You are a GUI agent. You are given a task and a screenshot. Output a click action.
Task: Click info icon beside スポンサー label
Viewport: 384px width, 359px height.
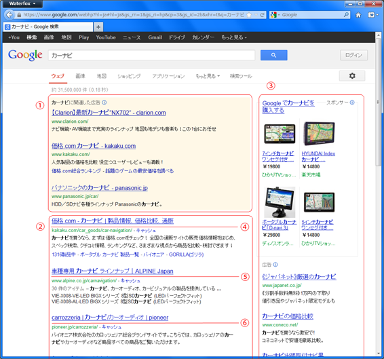point(352,102)
